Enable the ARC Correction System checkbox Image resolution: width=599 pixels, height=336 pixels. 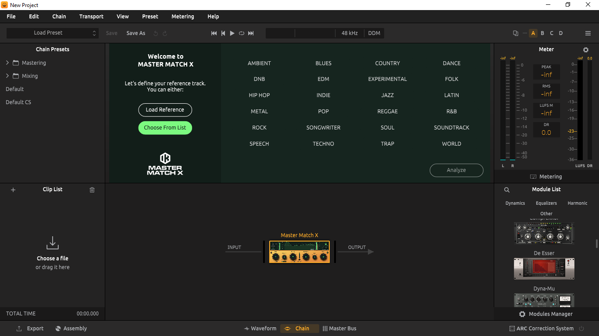[512, 329]
